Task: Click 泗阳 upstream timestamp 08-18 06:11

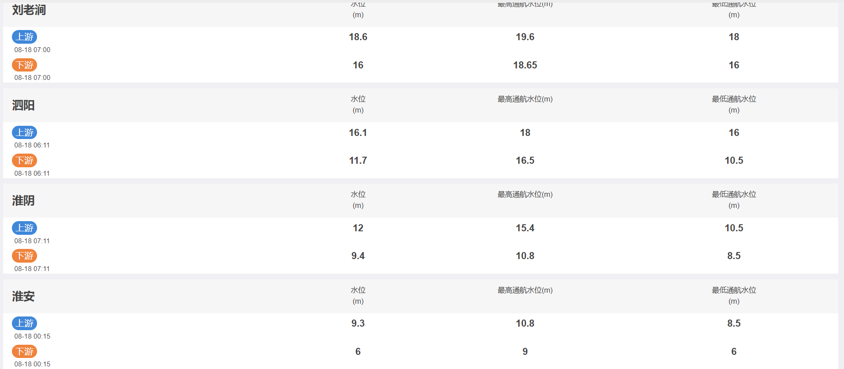Action: tap(32, 145)
